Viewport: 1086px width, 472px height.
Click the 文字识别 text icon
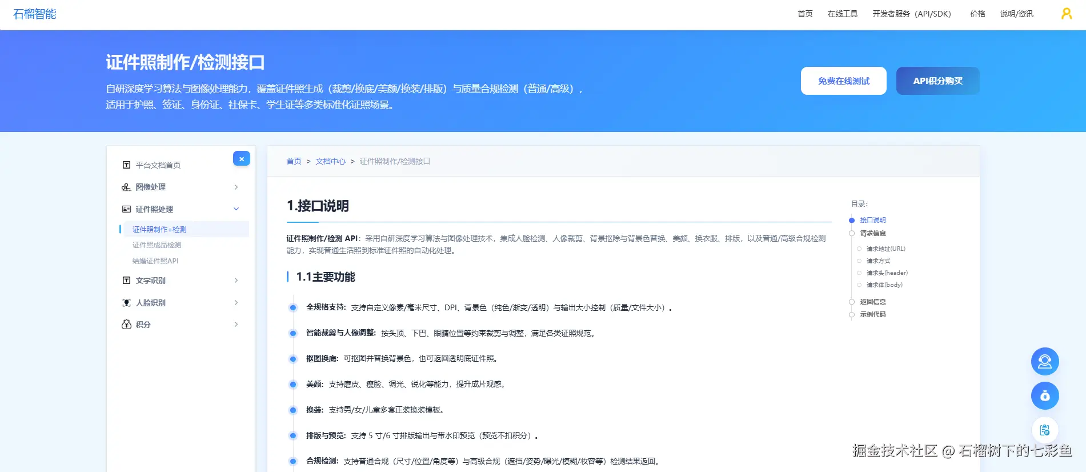[x=126, y=281]
